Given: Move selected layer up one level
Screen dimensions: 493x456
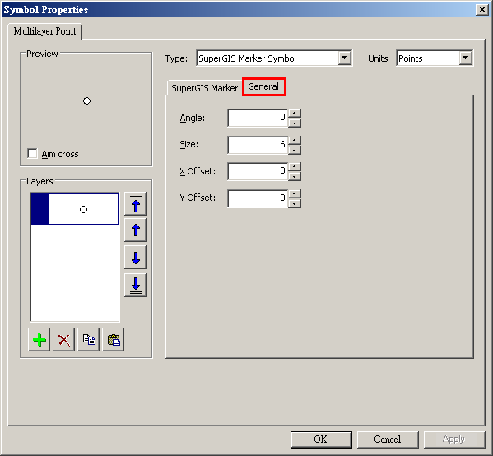Looking at the screenshot, I should 136,230.
